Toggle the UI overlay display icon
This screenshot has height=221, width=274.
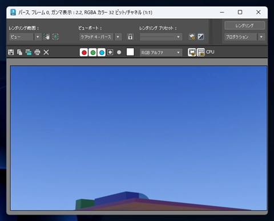(192, 52)
